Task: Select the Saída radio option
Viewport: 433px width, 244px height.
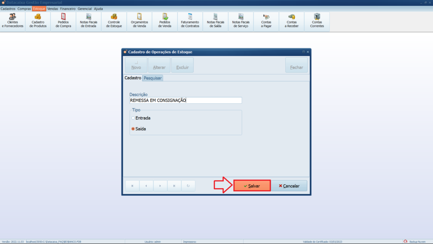Action: click(x=133, y=129)
